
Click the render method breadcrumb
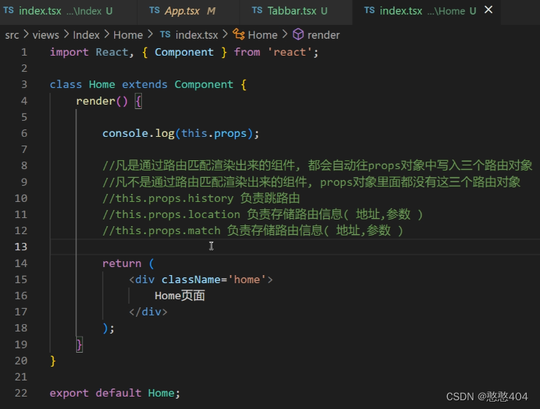[x=323, y=35]
